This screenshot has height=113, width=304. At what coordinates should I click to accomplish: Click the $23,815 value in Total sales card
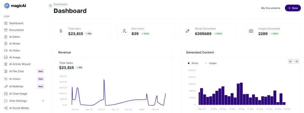(x=76, y=34)
